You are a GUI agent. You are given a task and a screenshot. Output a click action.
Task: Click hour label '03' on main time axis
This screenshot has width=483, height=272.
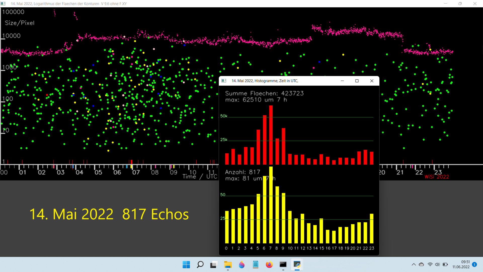[61, 173]
